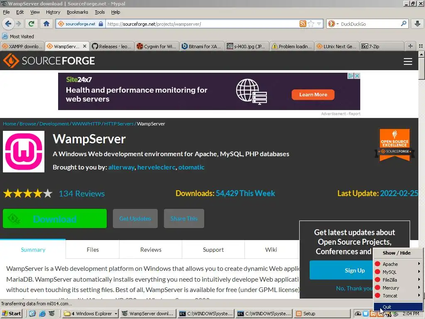Open the Help menu

click(115, 12)
